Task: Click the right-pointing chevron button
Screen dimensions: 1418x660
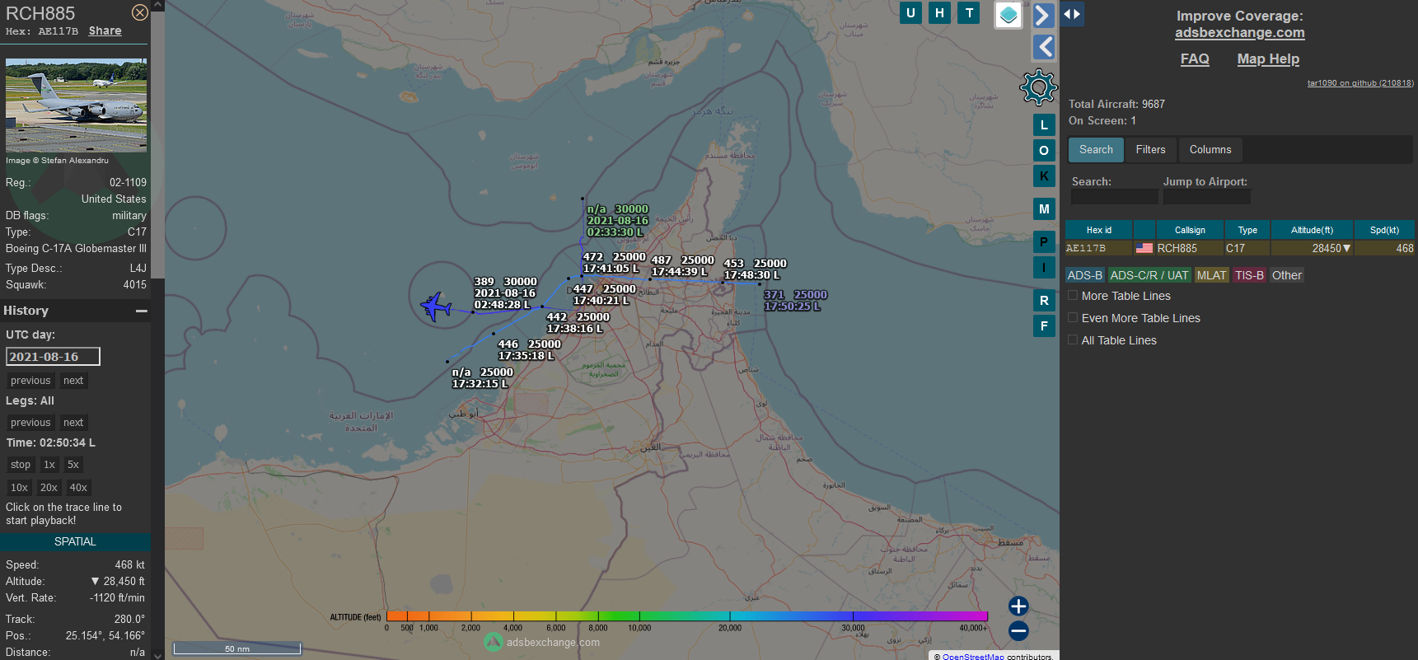Action: (1043, 15)
